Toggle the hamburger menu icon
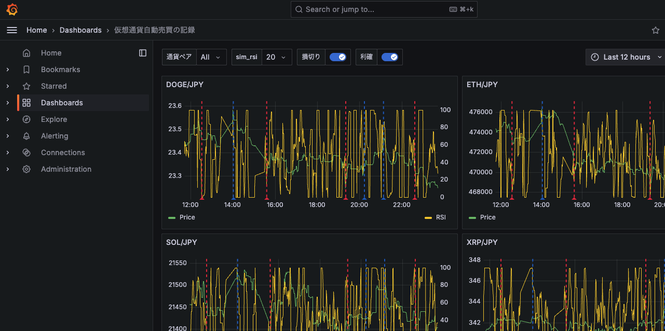665x331 pixels. (12, 30)
